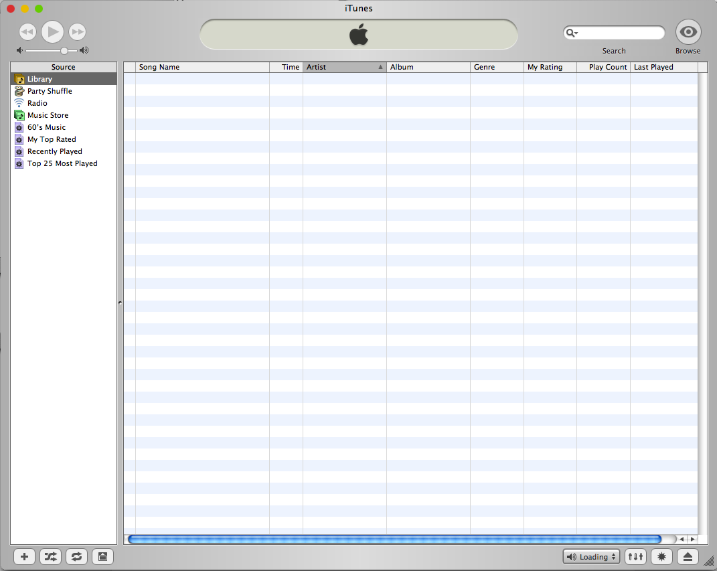The image size is (717, 571).
Task: Click the Radio antenna icon
Action: click(19, 103)
